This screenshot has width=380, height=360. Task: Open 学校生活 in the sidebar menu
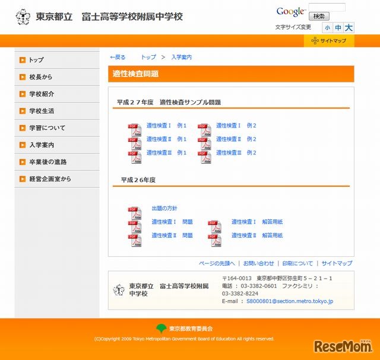tap(57, 111)
